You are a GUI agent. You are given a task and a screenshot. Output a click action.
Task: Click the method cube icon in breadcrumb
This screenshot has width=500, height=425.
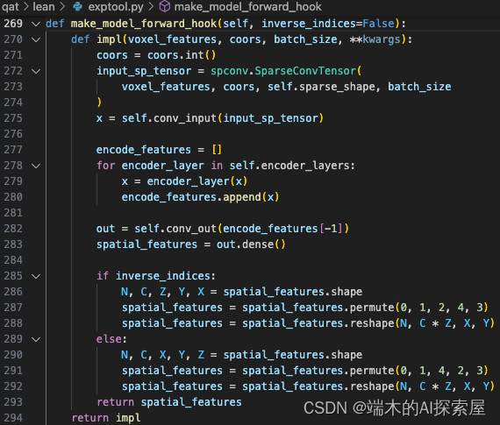pos(165,7)
